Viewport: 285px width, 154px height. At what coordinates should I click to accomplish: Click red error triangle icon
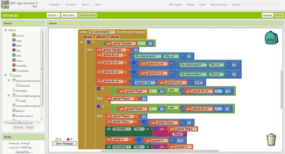point(68,139)
